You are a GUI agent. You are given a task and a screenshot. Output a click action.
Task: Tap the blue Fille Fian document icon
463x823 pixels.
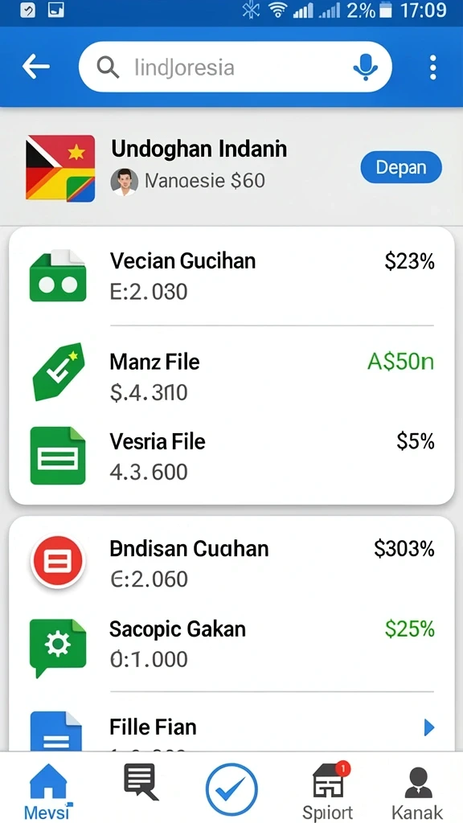click(56, 731)
